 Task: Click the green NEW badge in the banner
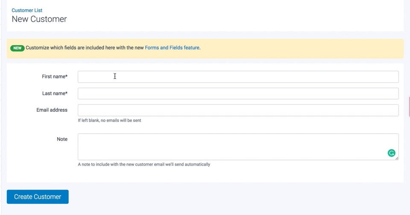pos(18,48)
